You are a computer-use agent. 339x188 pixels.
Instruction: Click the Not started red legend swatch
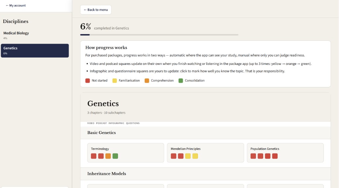click(87, 81)
